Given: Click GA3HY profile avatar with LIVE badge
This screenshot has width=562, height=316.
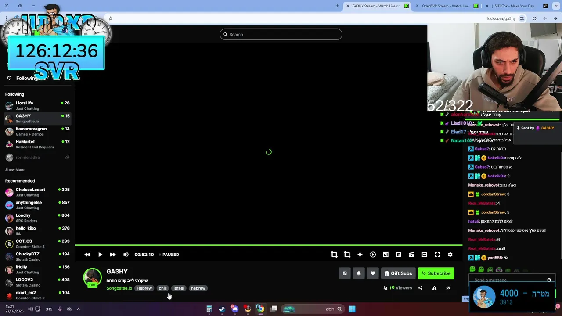Looking at the screenshot, I should pos(92,278).
